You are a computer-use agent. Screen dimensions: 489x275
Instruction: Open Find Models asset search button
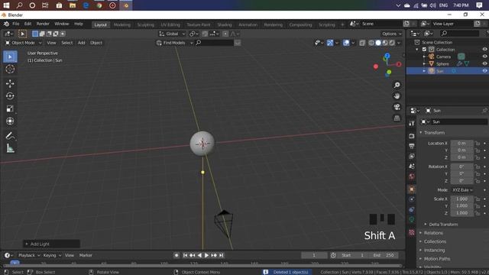(174, 43)
